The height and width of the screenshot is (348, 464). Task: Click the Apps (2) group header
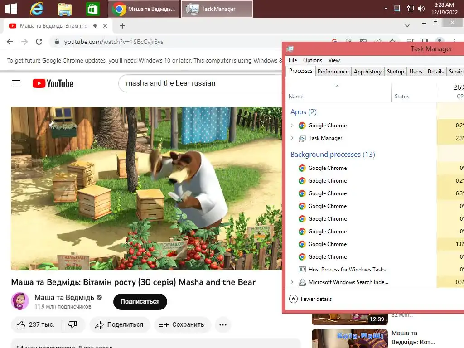(x=303, y=112)
